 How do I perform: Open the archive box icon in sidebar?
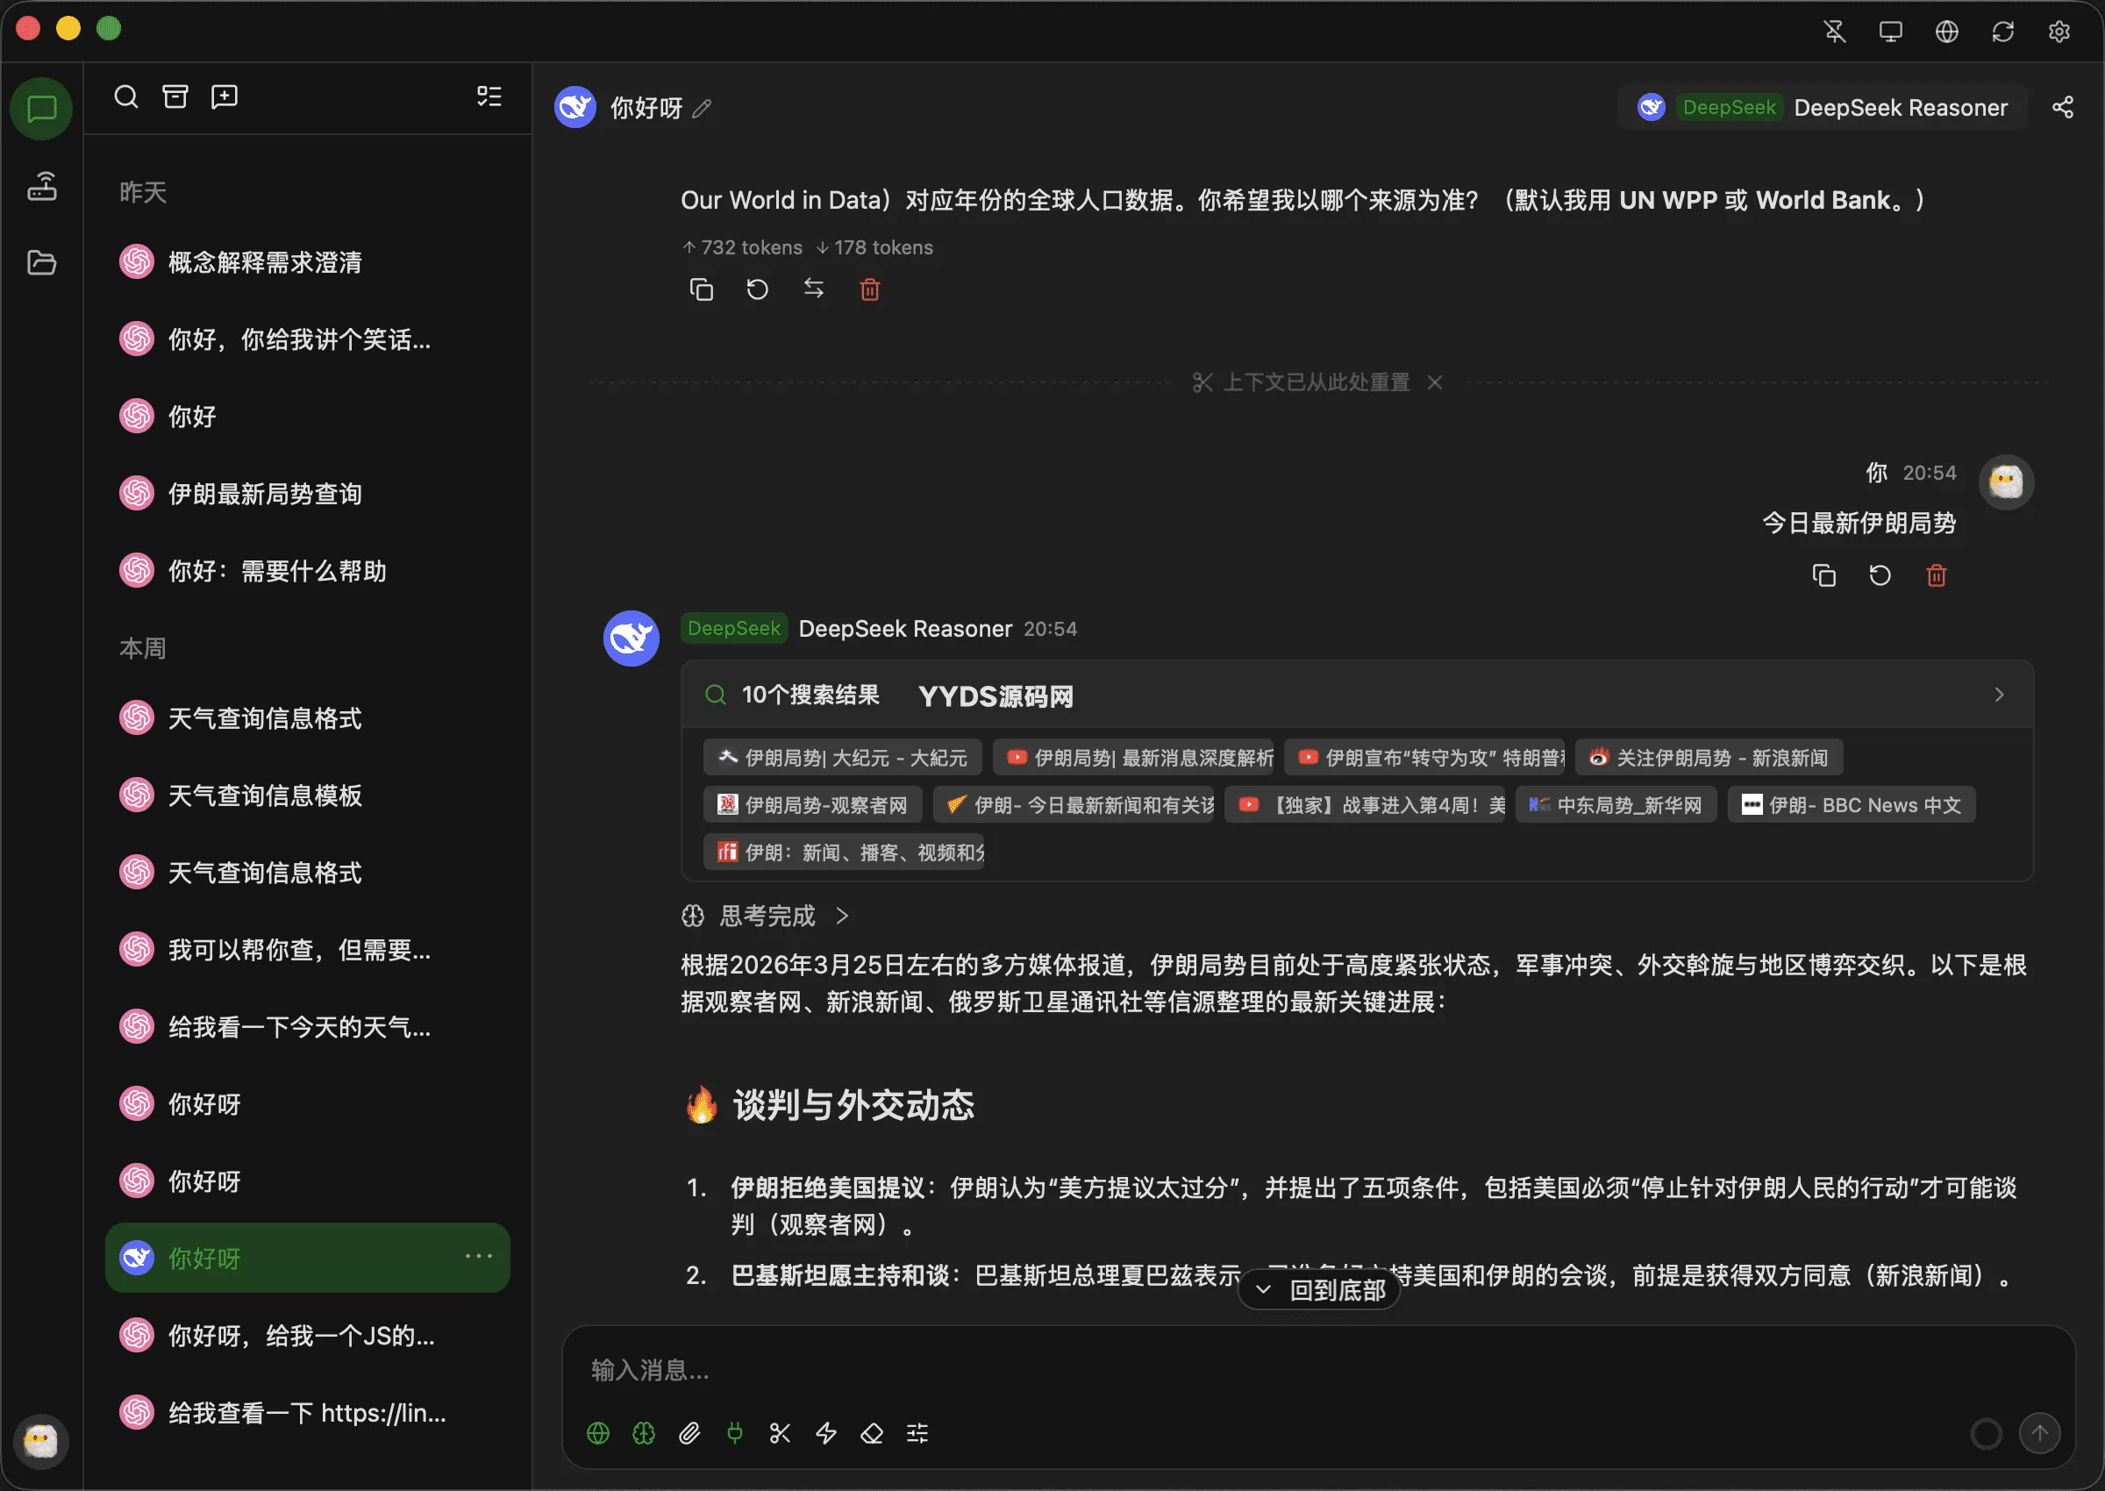click(x=175, y=96)
